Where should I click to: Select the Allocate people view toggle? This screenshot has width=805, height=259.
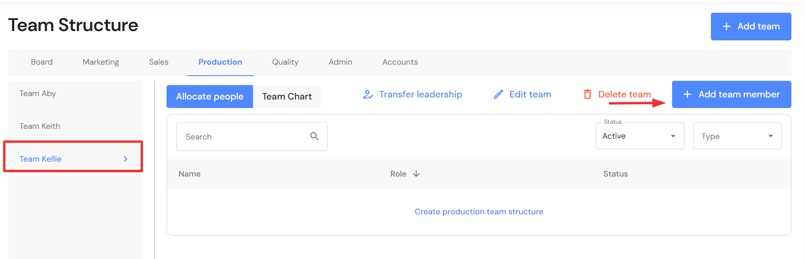(210, 97)
